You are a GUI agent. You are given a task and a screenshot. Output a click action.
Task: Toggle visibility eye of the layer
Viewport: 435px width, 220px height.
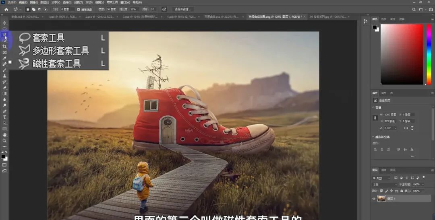pos(374,198)
